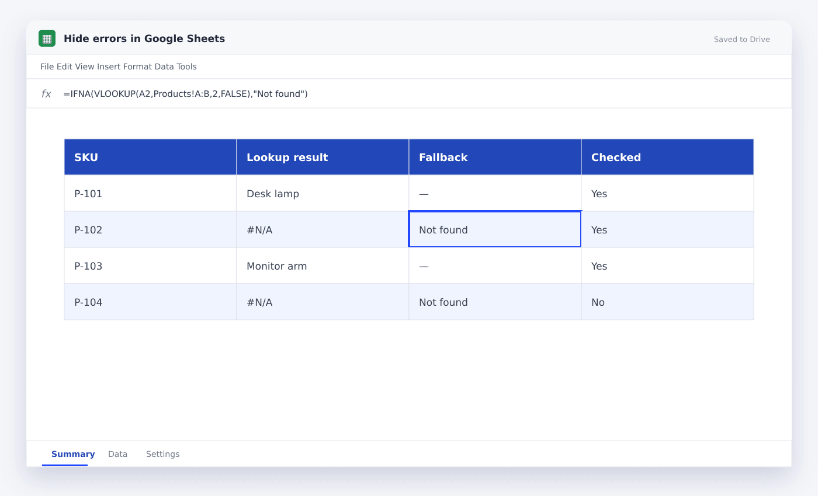
Task: Click the green Sheets app icon
Action: coord(47,39)
